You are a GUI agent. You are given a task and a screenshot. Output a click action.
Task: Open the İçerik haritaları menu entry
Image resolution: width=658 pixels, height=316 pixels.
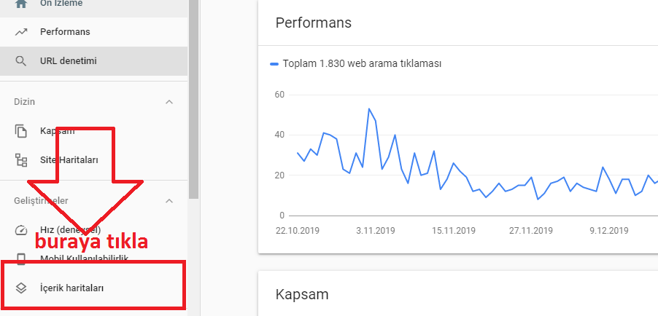tap(71, 288)
